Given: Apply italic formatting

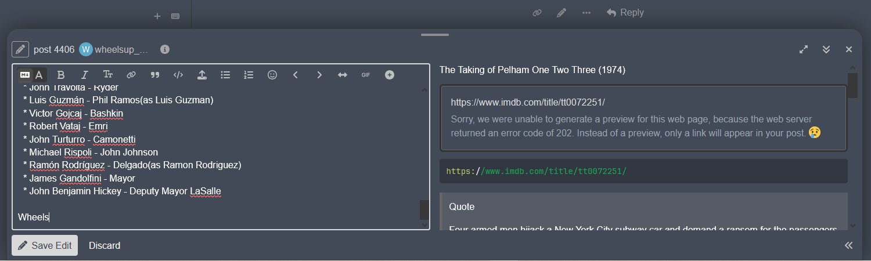Looking at the screenshot, I should coord(84,75).
